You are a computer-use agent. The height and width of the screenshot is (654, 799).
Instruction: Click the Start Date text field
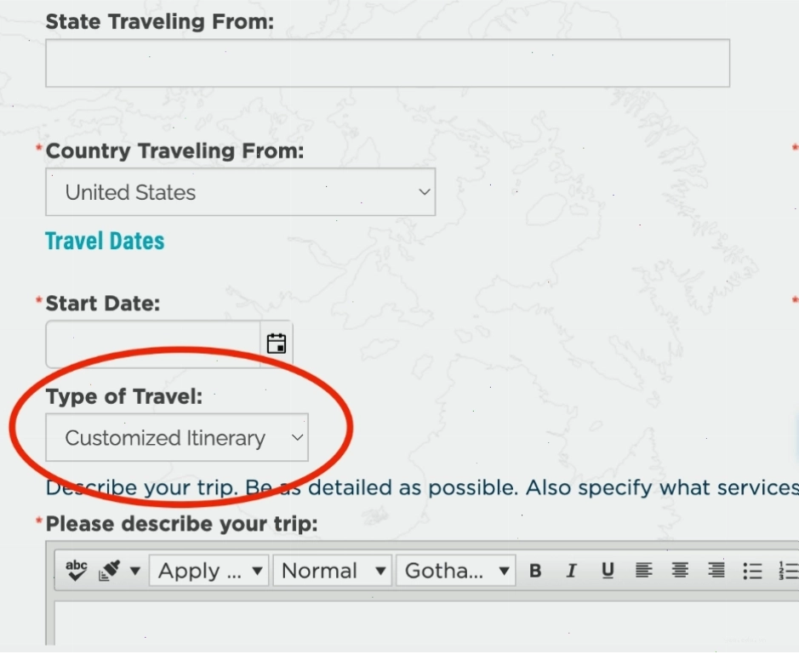pos(153,344)
